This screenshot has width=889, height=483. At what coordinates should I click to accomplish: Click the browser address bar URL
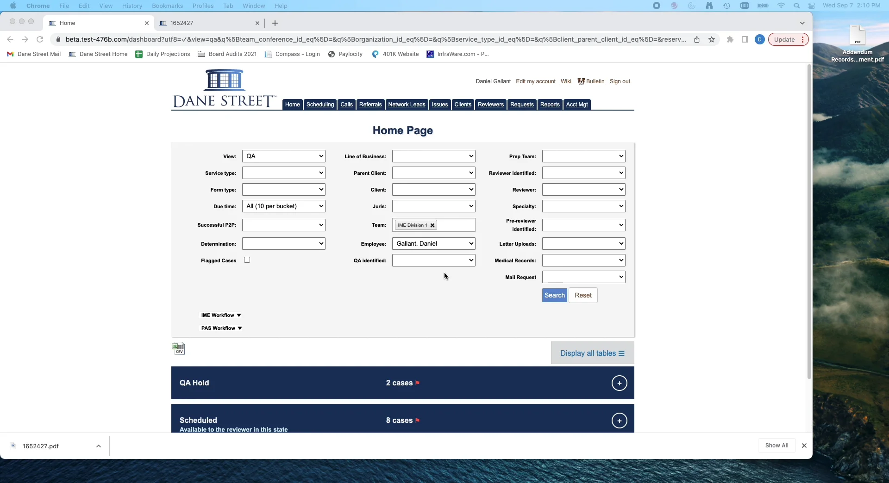click(376, 39)
